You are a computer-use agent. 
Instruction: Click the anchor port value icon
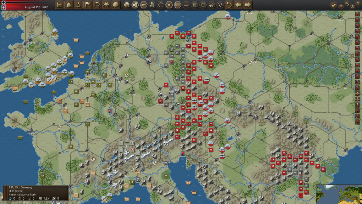10,198
